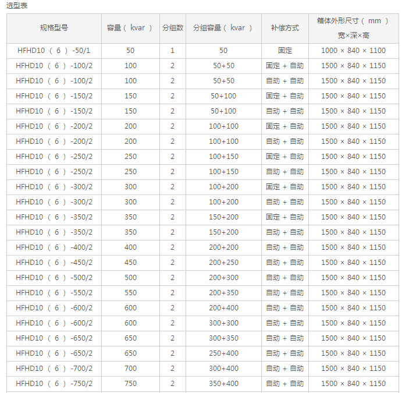Select group count 2 in the 200+250 row
The height and width of the screenshot is (393, 402).
(x=173, y=263)
